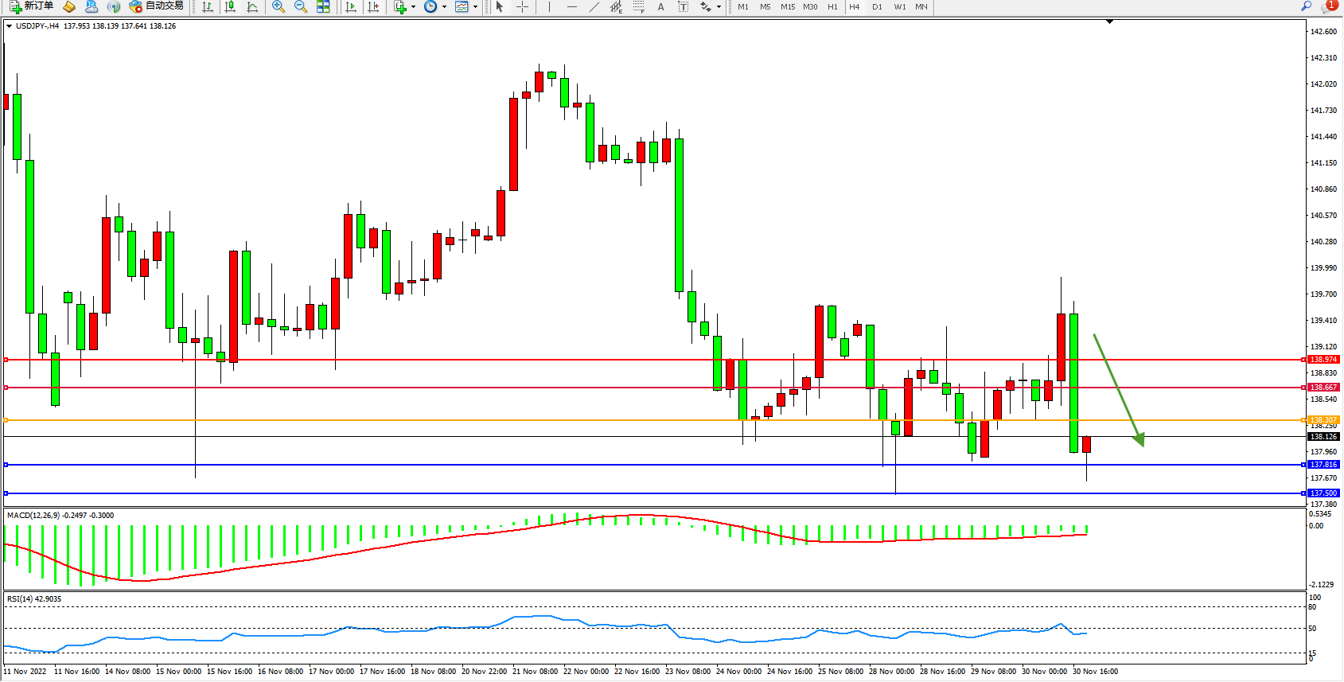Select the text A drawing tool
Screen dimensions: 1344x682
coord(660,6)
